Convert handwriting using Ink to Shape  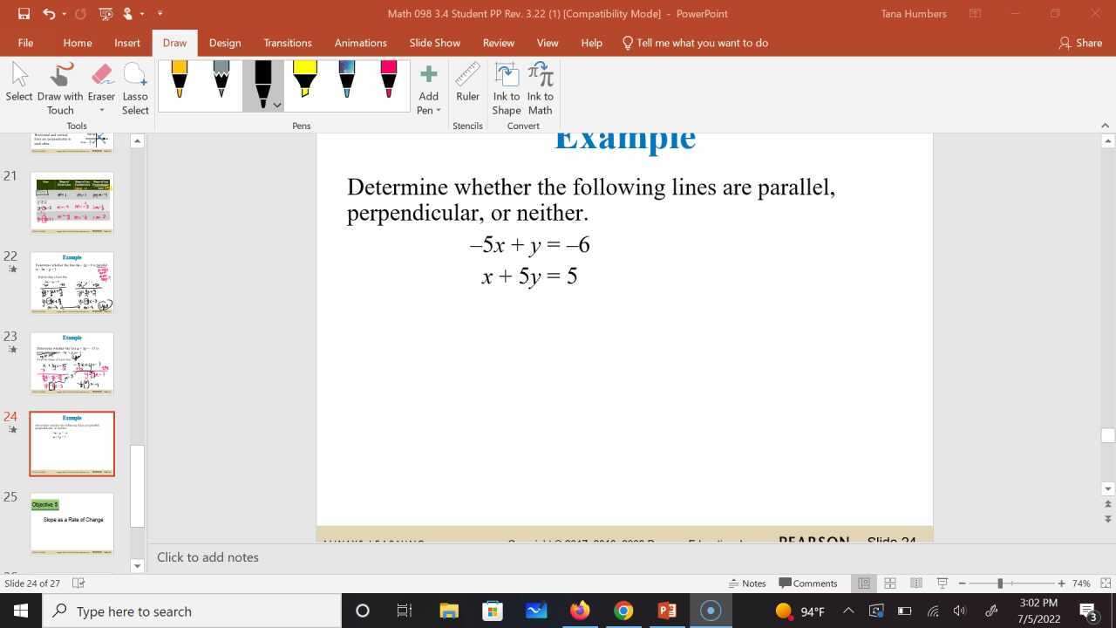pyautogui.click(x=506, y=87)
